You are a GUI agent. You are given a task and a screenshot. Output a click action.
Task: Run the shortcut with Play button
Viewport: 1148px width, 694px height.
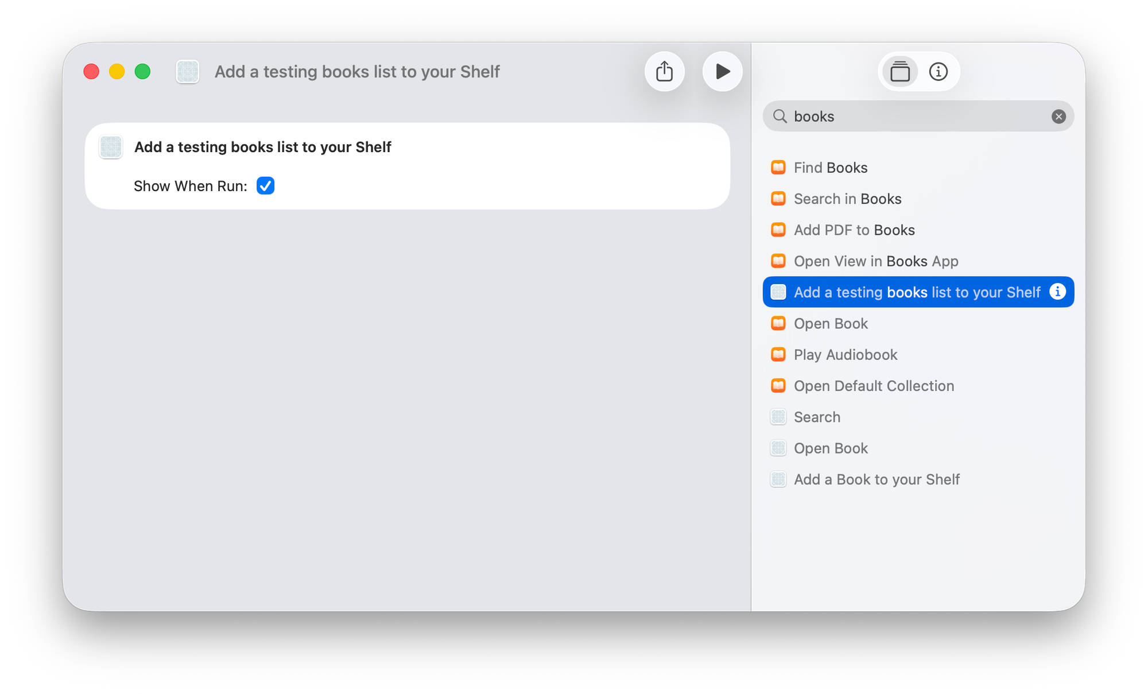tap(722, 72)
